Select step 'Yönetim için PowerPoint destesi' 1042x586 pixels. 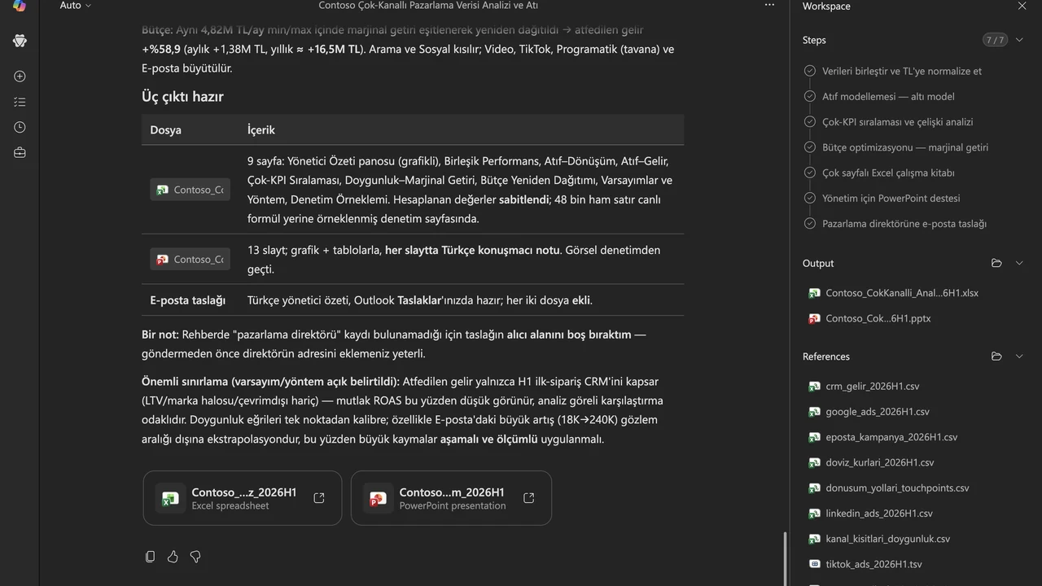[891, 198]
